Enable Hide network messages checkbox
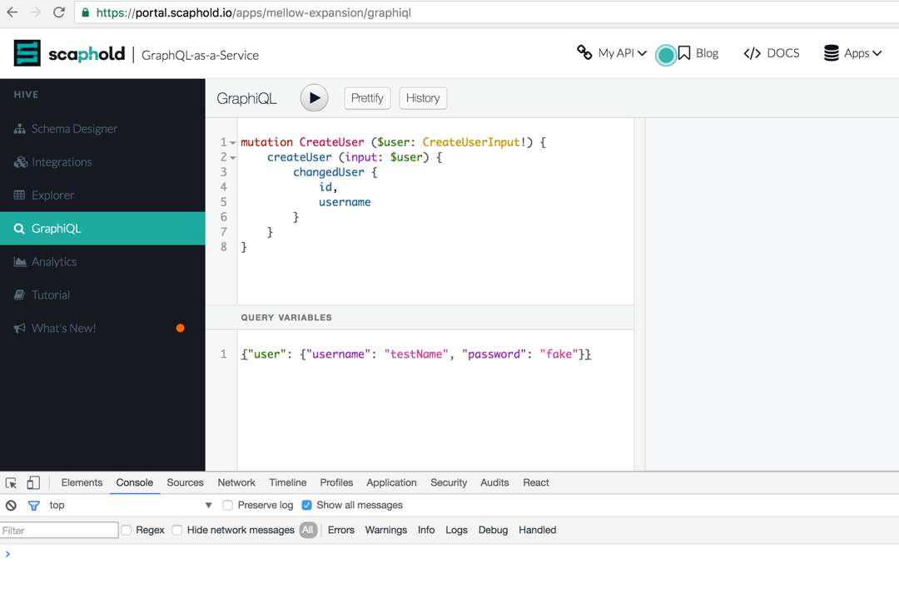Viewport: 899px width, 603px height. click(177, 531)
